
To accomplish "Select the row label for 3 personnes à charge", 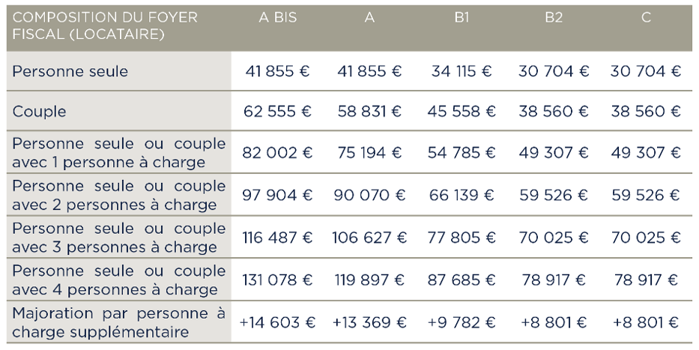I will (x=119, y=238).
